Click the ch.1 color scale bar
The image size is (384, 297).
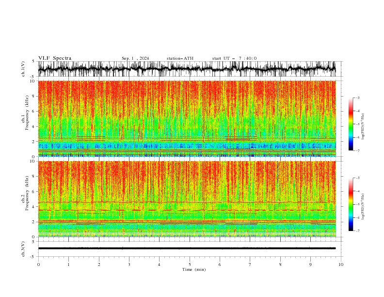pos(351,124)
